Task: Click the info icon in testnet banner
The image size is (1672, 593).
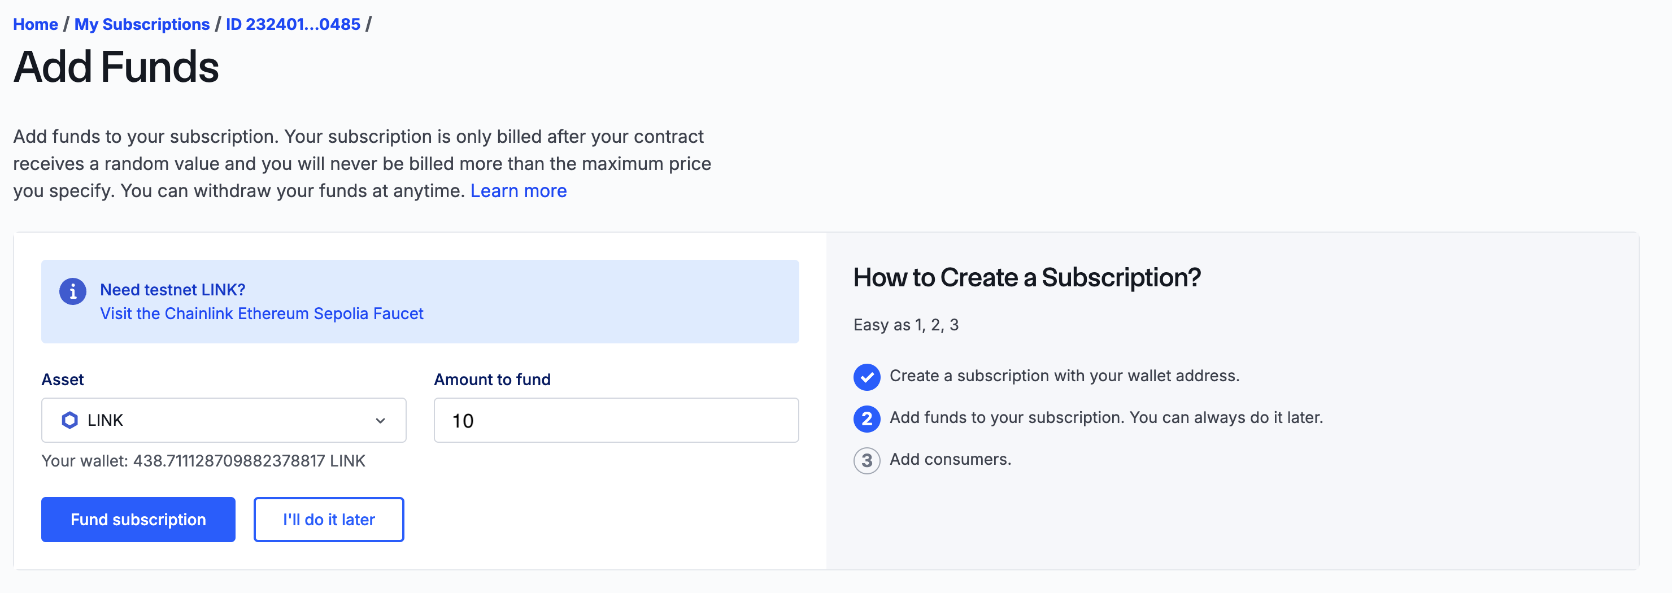Action: click(73, 291)
